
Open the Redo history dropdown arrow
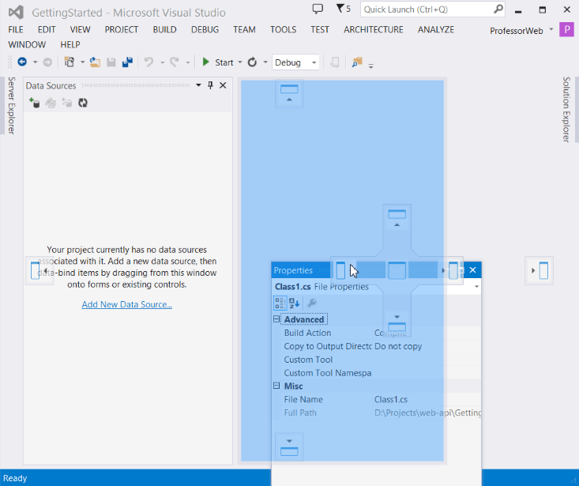[x=187, y=62]
